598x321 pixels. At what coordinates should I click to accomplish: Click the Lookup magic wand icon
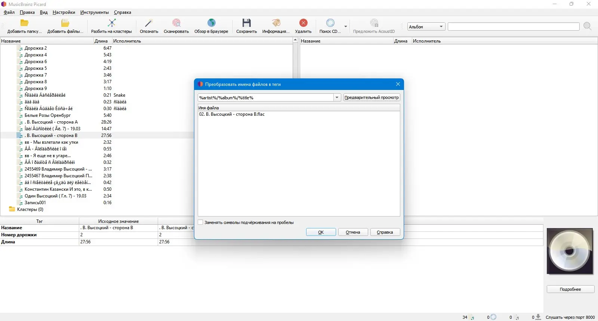coord(149,23)
